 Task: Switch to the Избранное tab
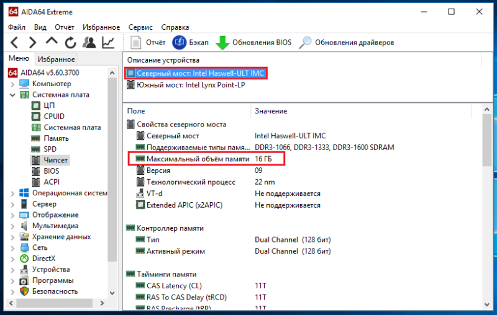(x=56, y=60)
